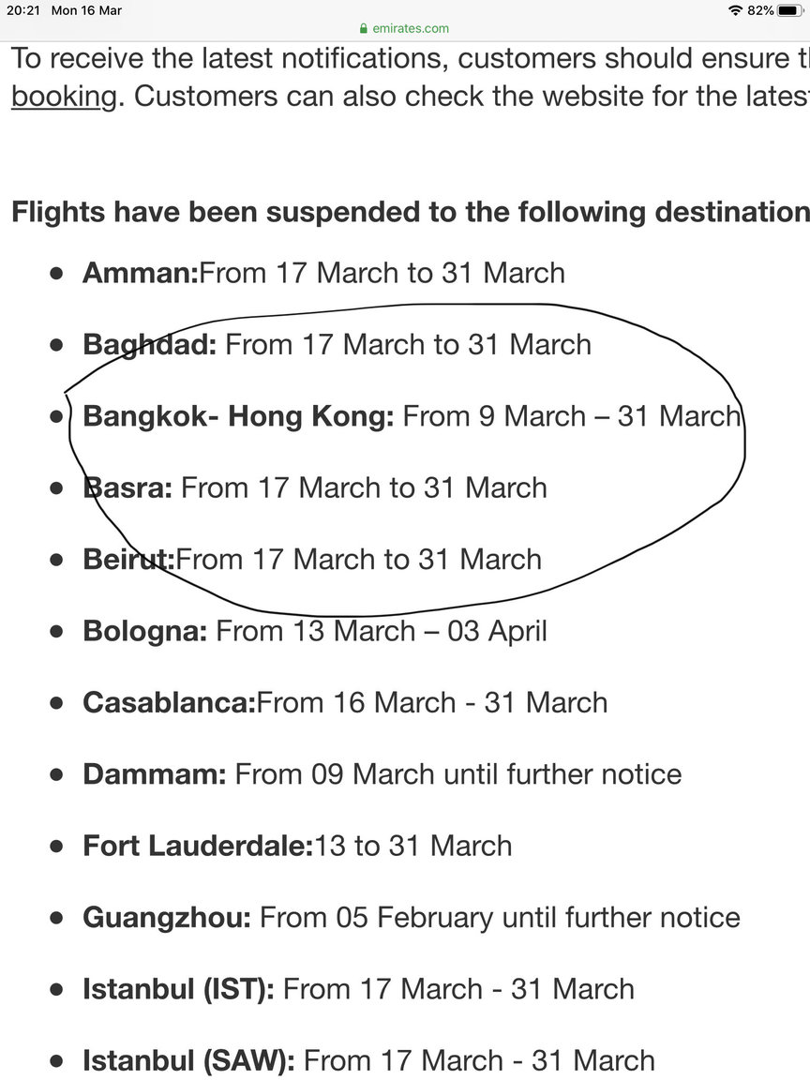The width and height of the screenshot is (810, 1080).
Task: Tap the status bar clock
Action: tap(23, 10)
